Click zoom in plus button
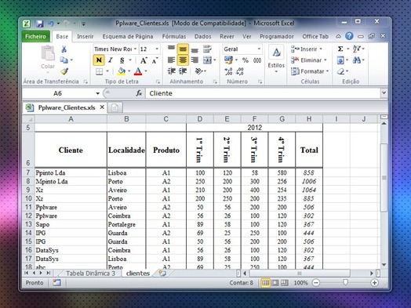 click(375, 283)
